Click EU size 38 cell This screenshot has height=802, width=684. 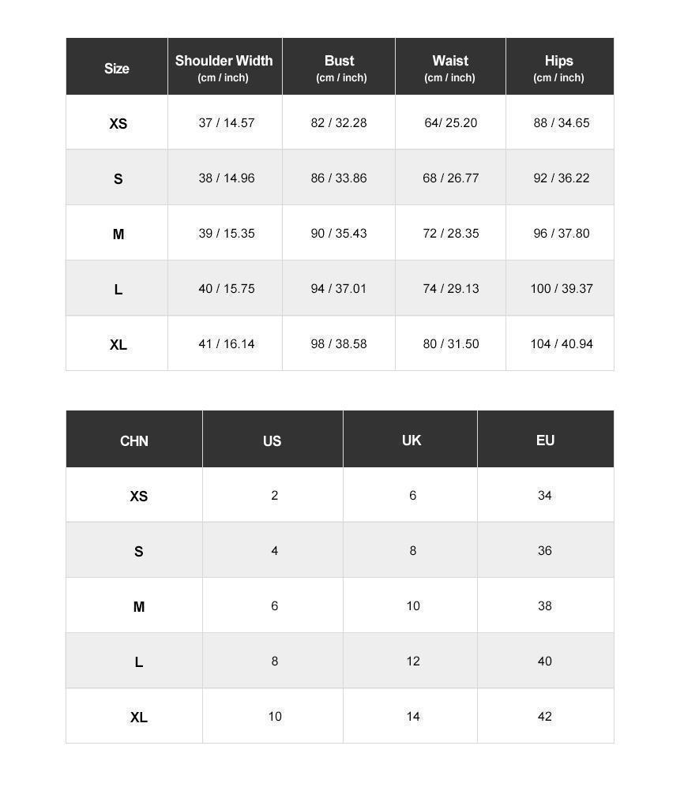(x=546, y=605)
